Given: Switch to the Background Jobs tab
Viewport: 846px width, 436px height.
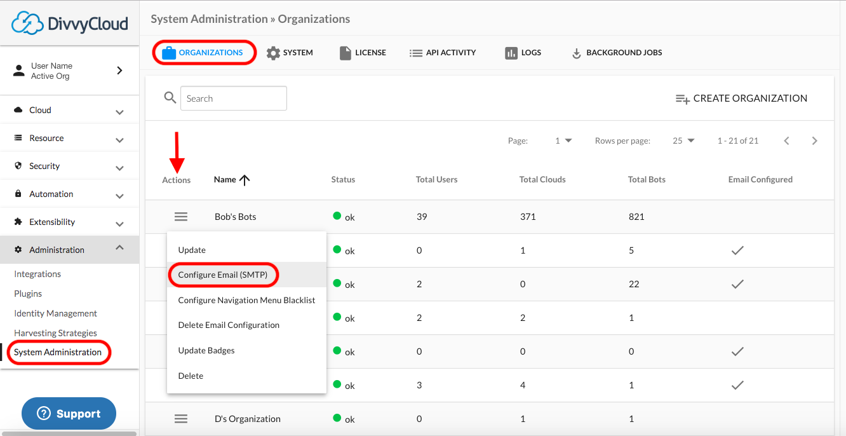Looking at the screenshot, I should click(617, 53).
